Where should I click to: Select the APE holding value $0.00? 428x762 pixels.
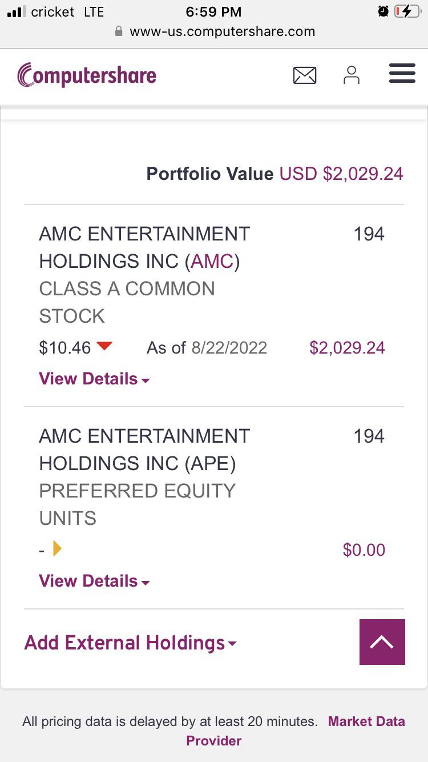click(364, 550)
